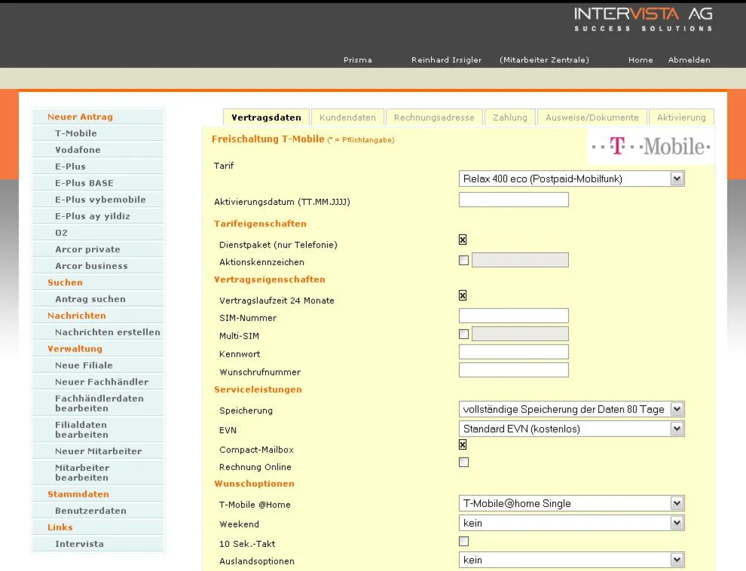This screenshot has height=571, width=746.
Task: Uncheck the Compact-Mailbox checkbox
Action: (x=463, y=445)
